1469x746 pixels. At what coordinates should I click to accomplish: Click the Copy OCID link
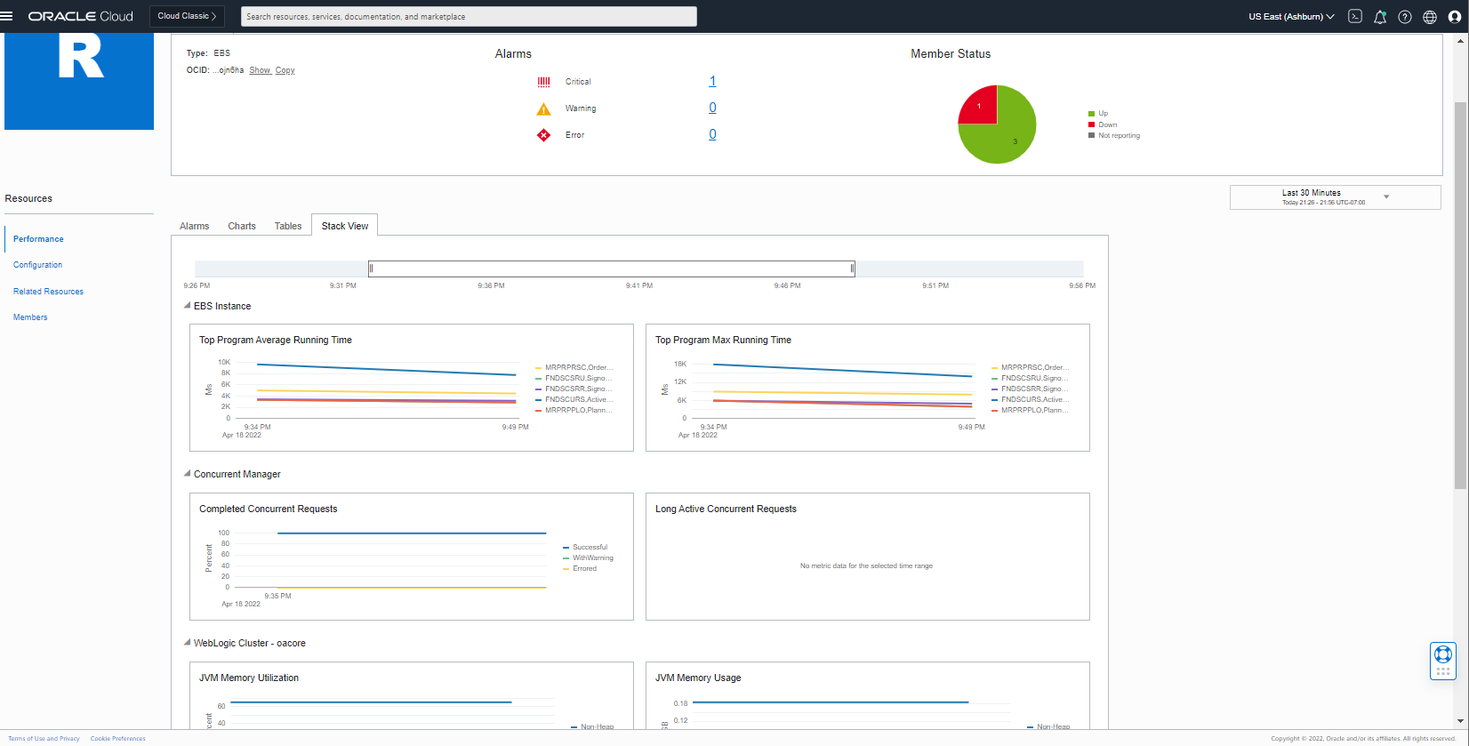pos(285,70)
